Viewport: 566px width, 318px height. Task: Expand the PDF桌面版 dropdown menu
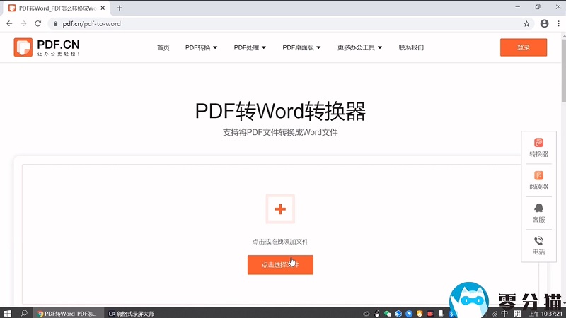tap(301, 48)
